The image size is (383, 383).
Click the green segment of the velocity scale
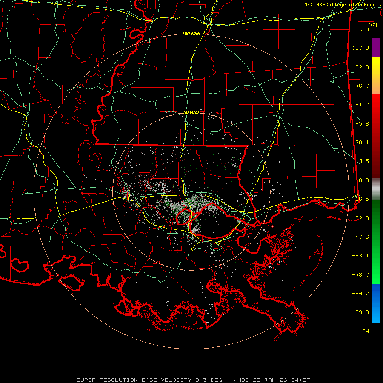pyautogui.click(x=376, y=242)
